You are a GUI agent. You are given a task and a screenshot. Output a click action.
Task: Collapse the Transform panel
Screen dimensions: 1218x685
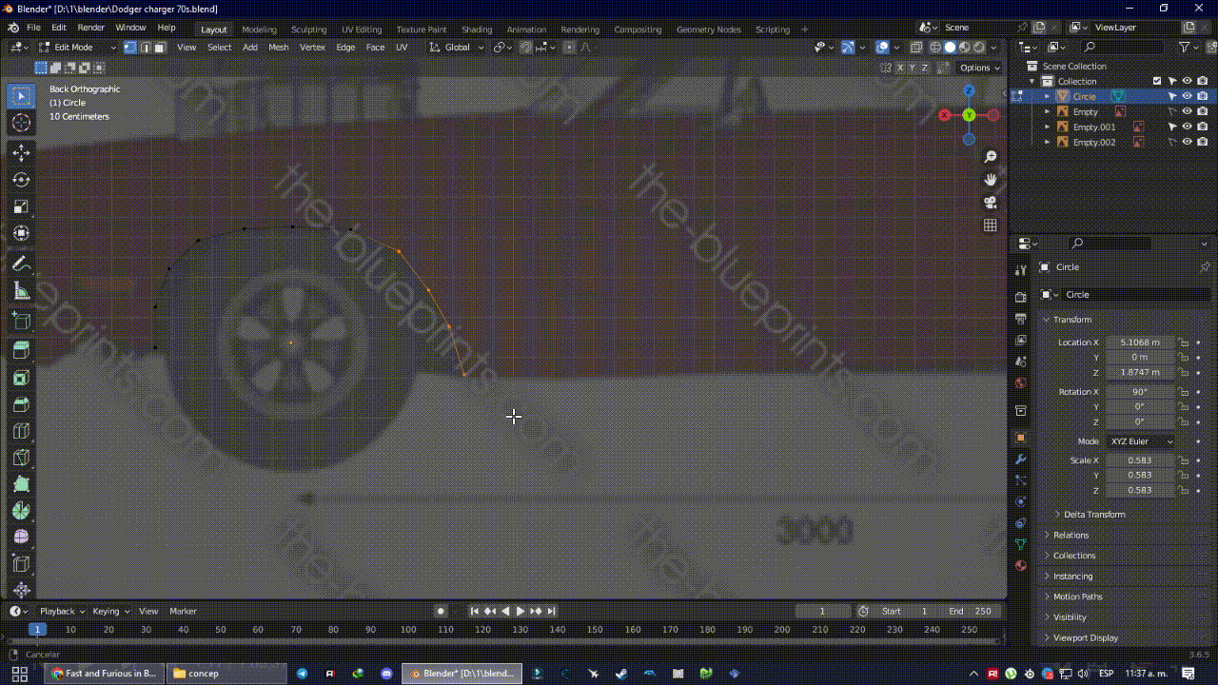click(x=1071, y=320)
